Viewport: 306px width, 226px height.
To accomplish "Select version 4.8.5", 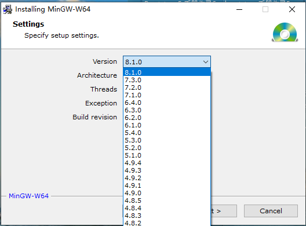I will [x=167, y=201].
